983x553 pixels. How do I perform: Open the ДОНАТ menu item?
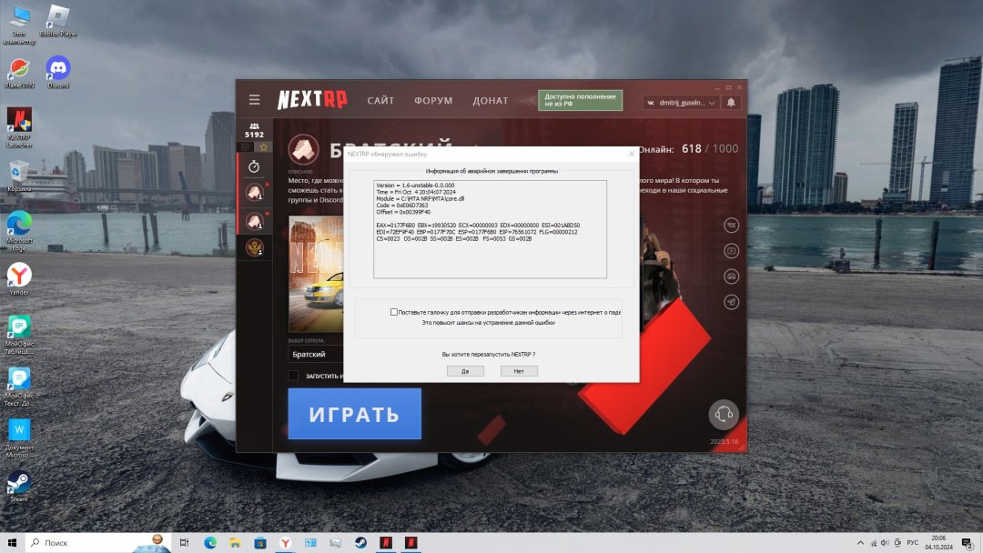[491, 100]
